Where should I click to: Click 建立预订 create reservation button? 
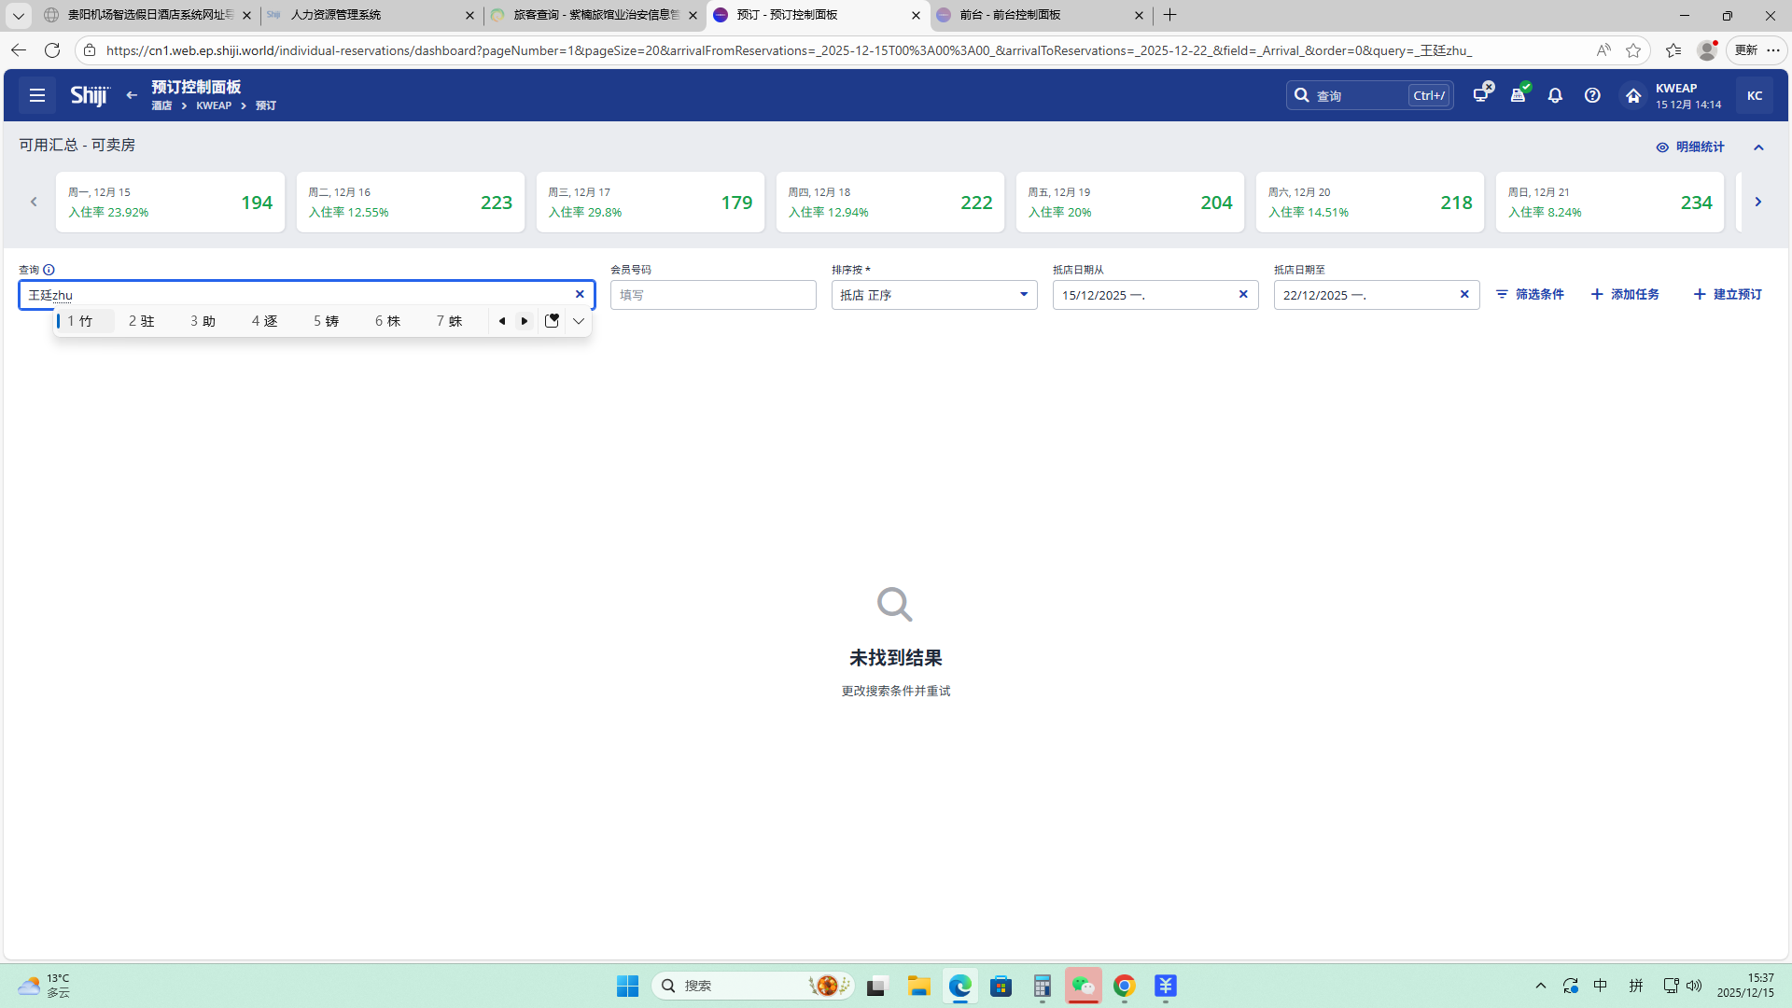point(1728,294)
